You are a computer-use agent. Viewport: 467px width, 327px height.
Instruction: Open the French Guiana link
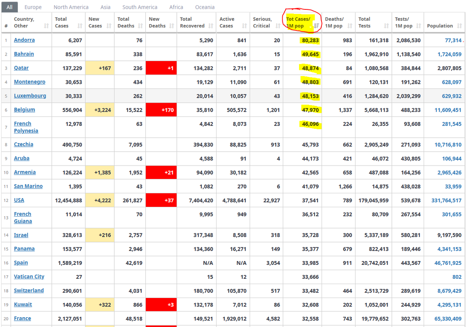pos(23,217)
